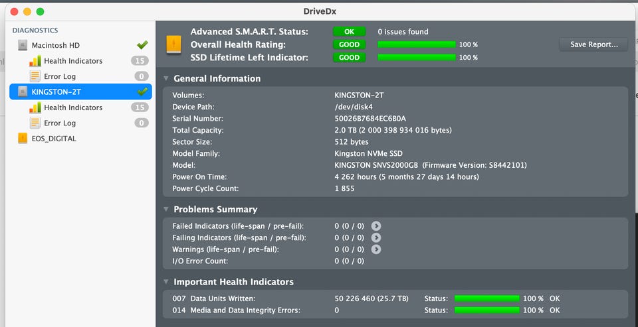The image size is (638, 327).
Task: Click the green OK S.M.A.R.T. status badge
Action: click(x=350, y=31)
